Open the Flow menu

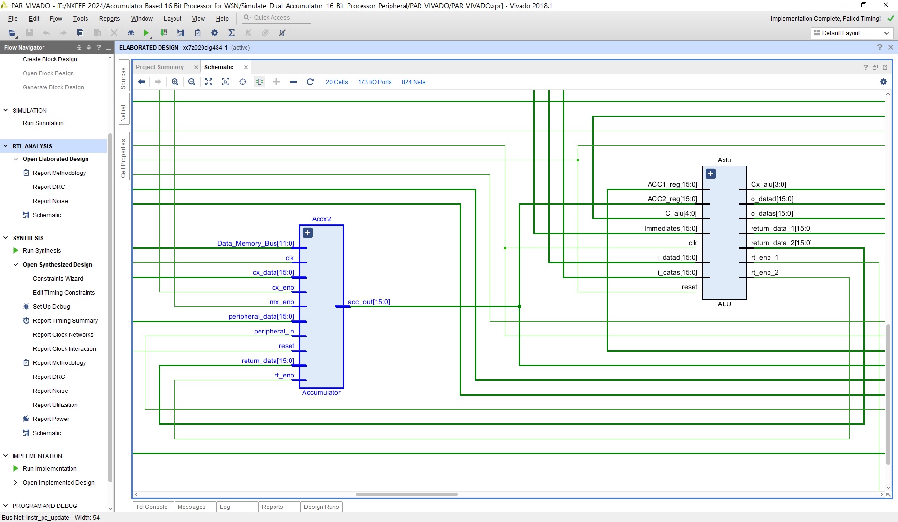pyautogui.click(x=56, y=18)
